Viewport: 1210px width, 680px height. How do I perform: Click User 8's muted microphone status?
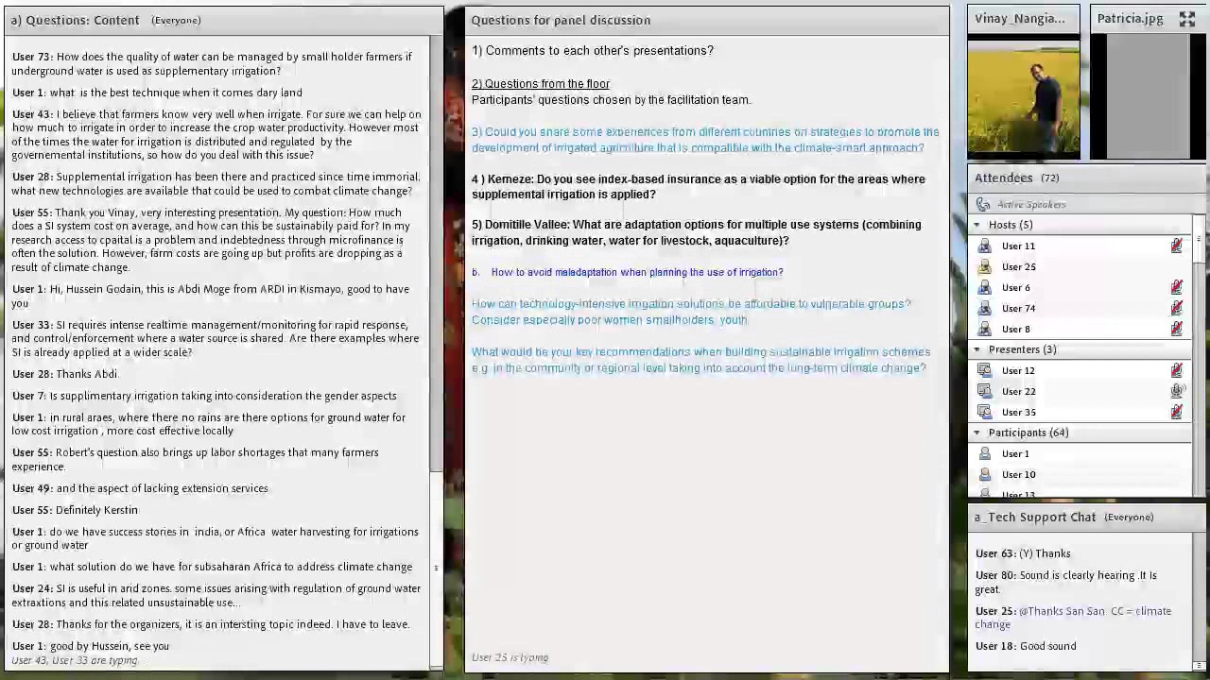click(1176, 329)
